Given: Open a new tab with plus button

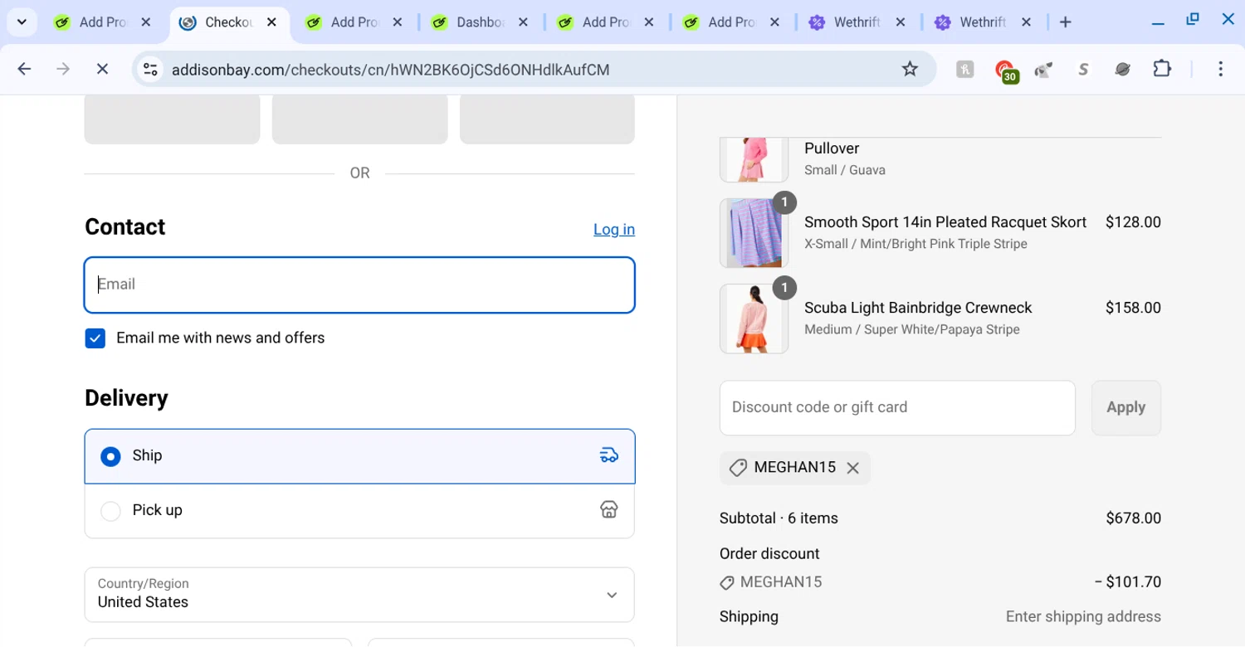Looking at the screenshot, I should (x=1066, y=22).
